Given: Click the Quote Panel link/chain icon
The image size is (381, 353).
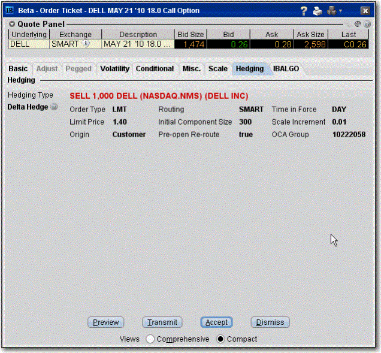Looking at the screenshot, I should [358, 24].
